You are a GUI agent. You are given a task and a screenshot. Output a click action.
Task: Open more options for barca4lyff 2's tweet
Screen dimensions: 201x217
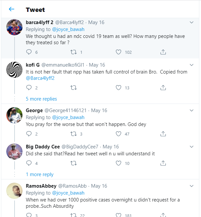[x=191, y=22]
